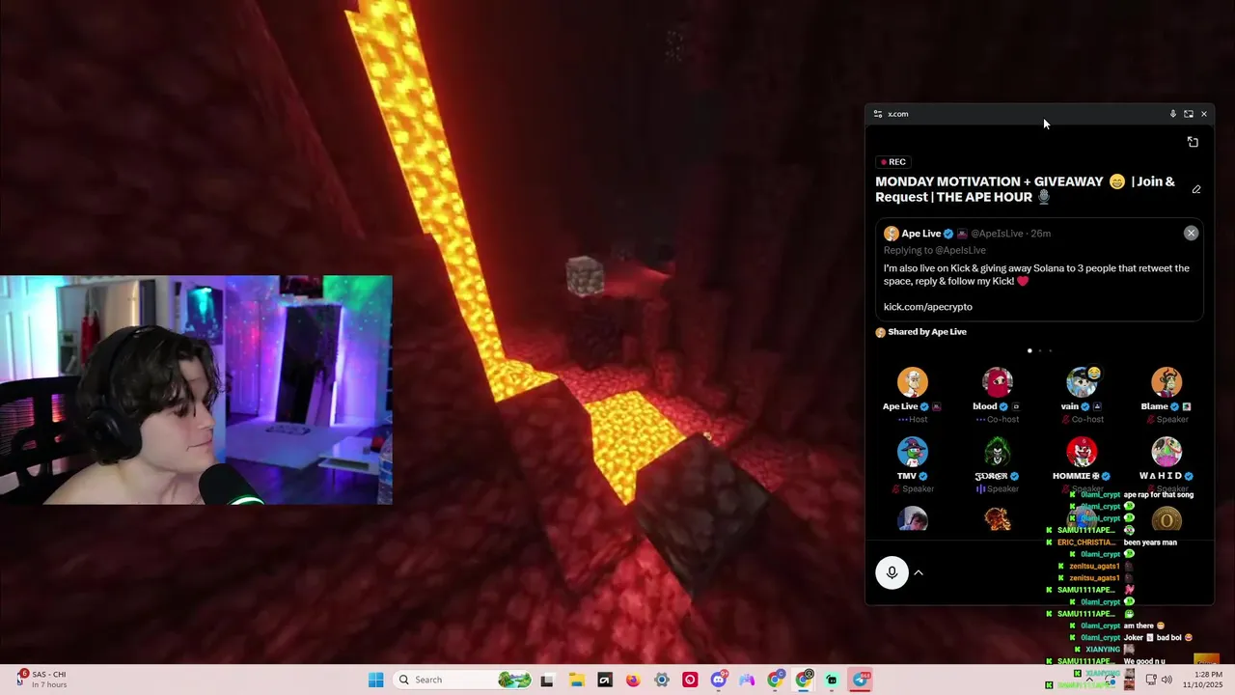Open Telegram from taskbar

(x=861, y=680)
